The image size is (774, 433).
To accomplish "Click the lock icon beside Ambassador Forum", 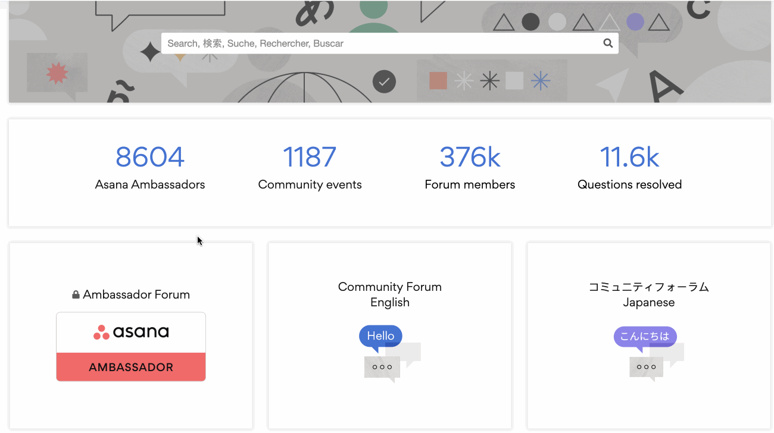I will tap(76, 294).
